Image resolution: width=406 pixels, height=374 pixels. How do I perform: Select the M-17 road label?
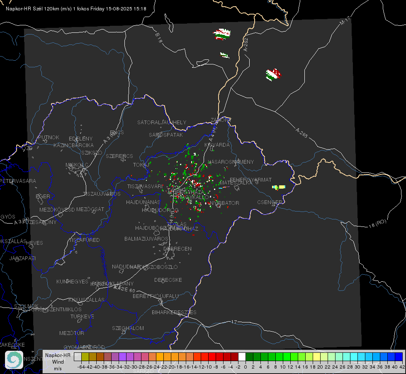pos(345,20)
